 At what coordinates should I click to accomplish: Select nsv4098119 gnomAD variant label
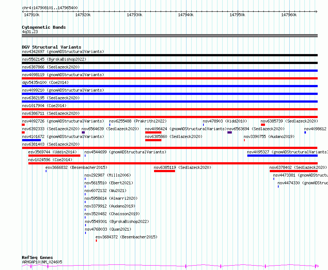click(x=63, y=75)
